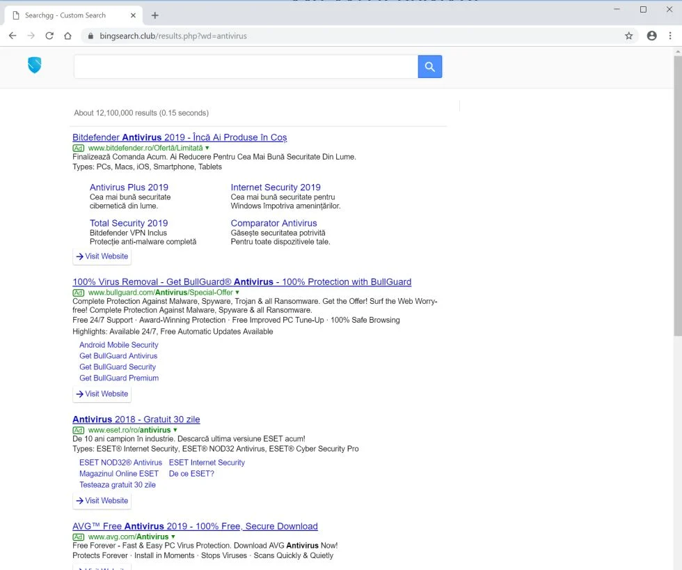This screenshot has width=682, height=570.
Task: Click the blue magnifier search button
Action: tap(430, 67)
